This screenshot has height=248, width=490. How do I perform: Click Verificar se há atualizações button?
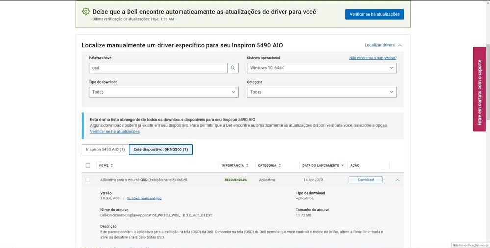(374, 14)
